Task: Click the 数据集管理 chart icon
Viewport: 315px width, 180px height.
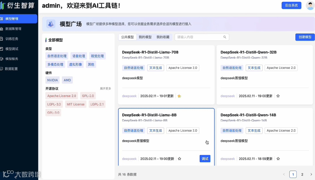Action: pyautogui.click(x=1, y=29)
